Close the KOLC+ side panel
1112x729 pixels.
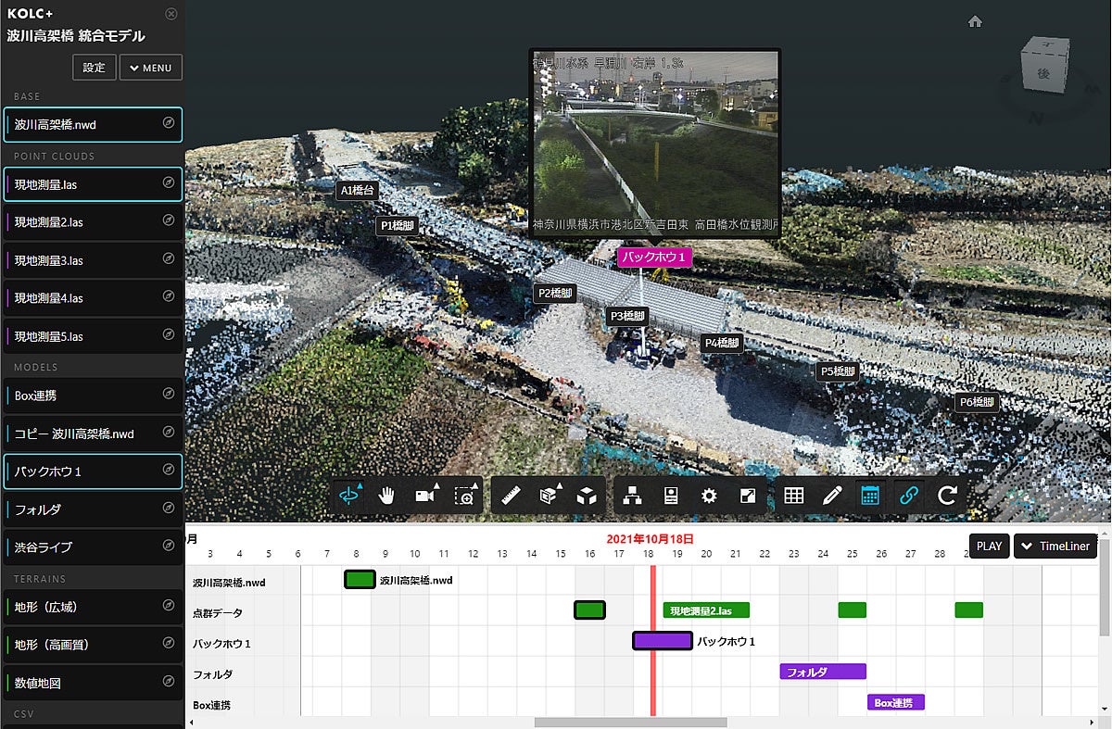(171, 14)
